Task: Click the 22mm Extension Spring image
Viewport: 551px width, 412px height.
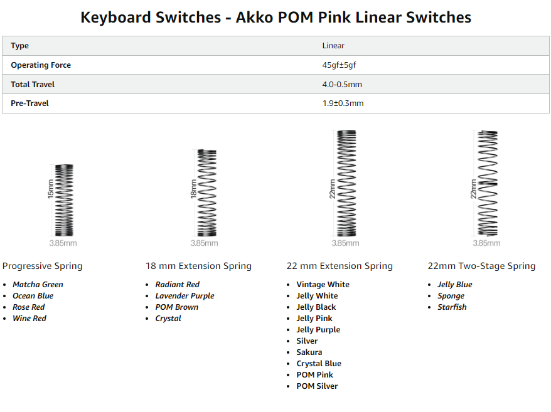Action: (x=345, y=189)
